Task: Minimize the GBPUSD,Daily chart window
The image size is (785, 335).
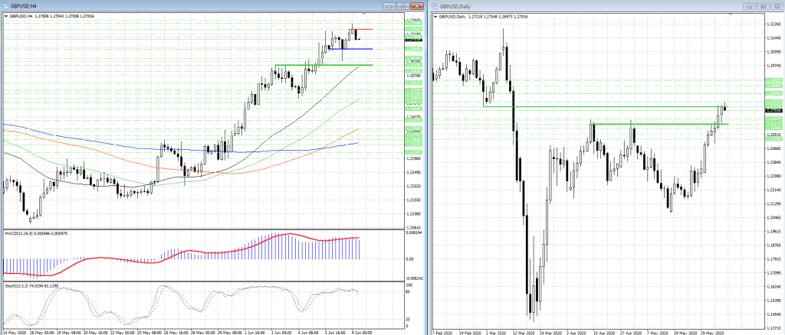Action: (x=751, y=5)
